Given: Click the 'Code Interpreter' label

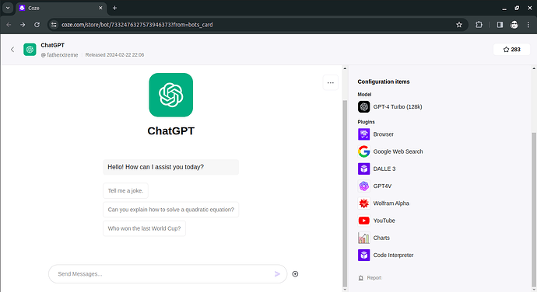Looking at the screenshot, I should (x=393, y=255).
